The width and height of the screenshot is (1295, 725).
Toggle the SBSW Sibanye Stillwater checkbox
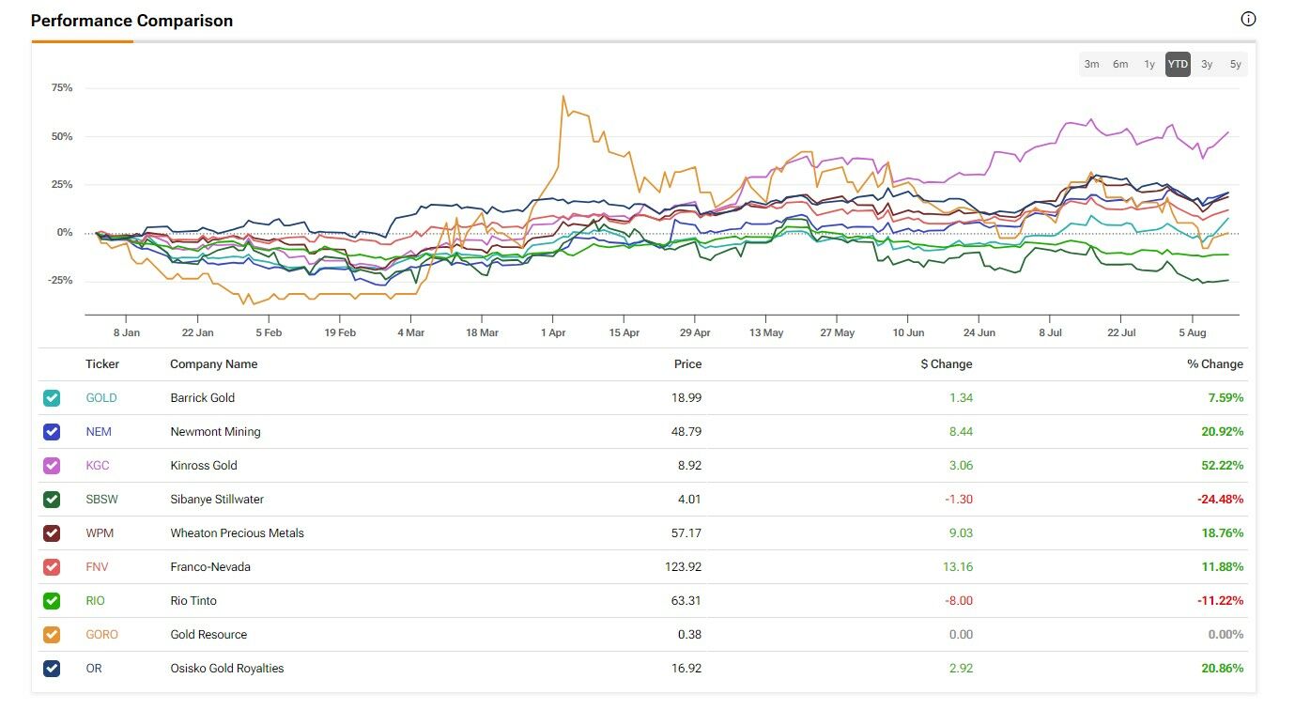tap(52, 500)
